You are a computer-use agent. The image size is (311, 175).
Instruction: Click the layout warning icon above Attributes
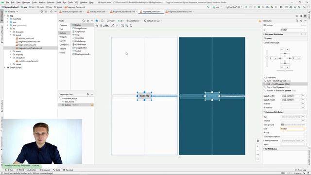(259, 21)
